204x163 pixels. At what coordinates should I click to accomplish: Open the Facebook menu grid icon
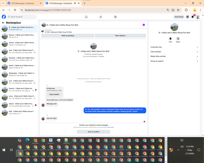coord(188,17)
